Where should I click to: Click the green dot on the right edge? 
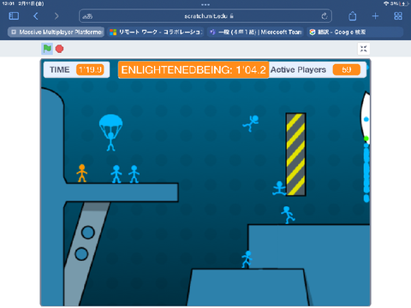(x=366, y=139)
